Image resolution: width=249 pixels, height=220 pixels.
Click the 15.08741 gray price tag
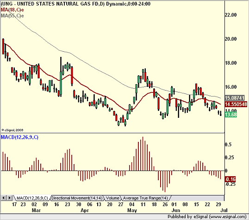click(235, 98)
